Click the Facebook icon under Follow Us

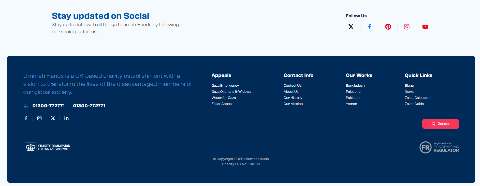370,27
